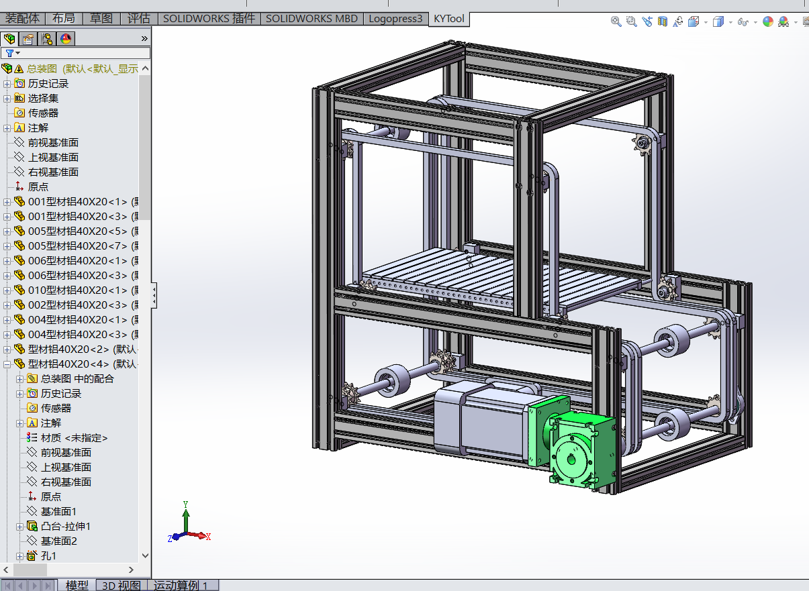Select the Zoom to Fit tool
Viewport: 809px width, 591px height.
coord(615,21)
